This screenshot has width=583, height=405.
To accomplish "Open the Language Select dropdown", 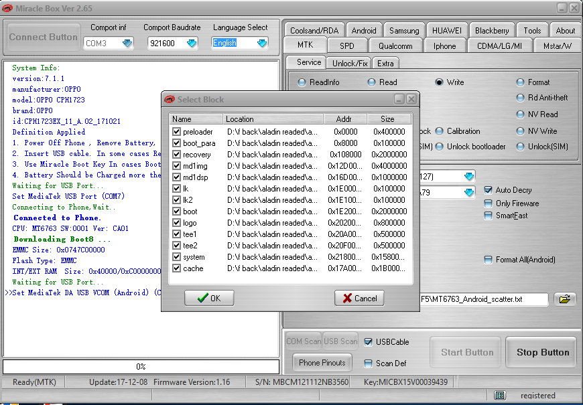I will [262, 43].
